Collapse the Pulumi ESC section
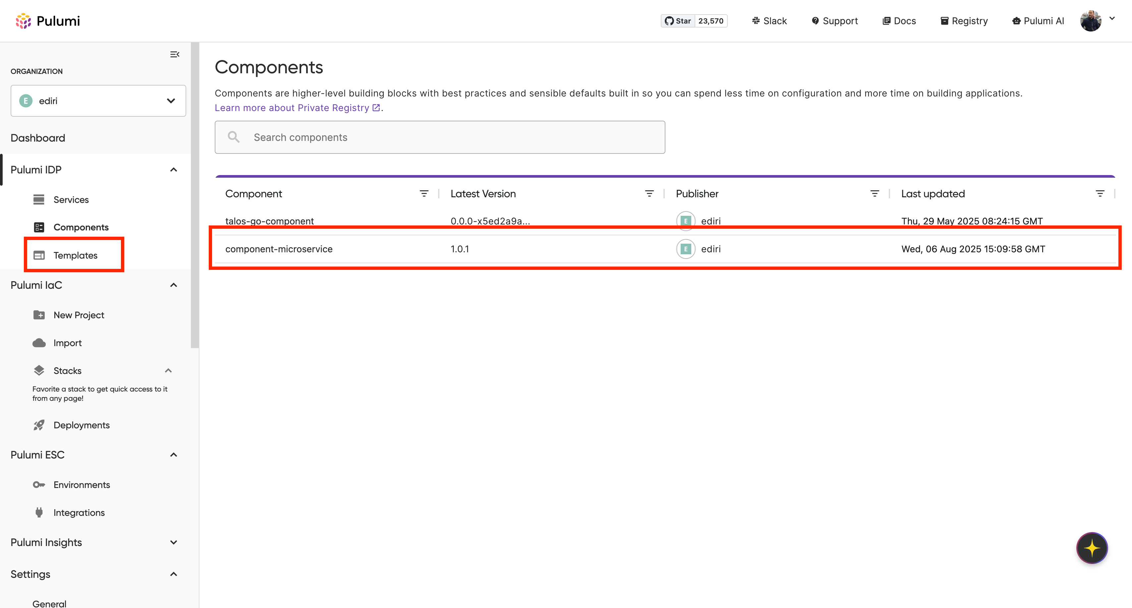 (x=174, y=455)
